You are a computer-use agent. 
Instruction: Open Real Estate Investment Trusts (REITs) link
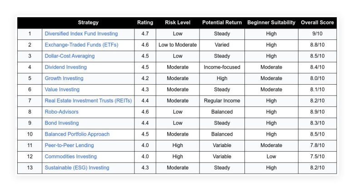coord(88,100)
